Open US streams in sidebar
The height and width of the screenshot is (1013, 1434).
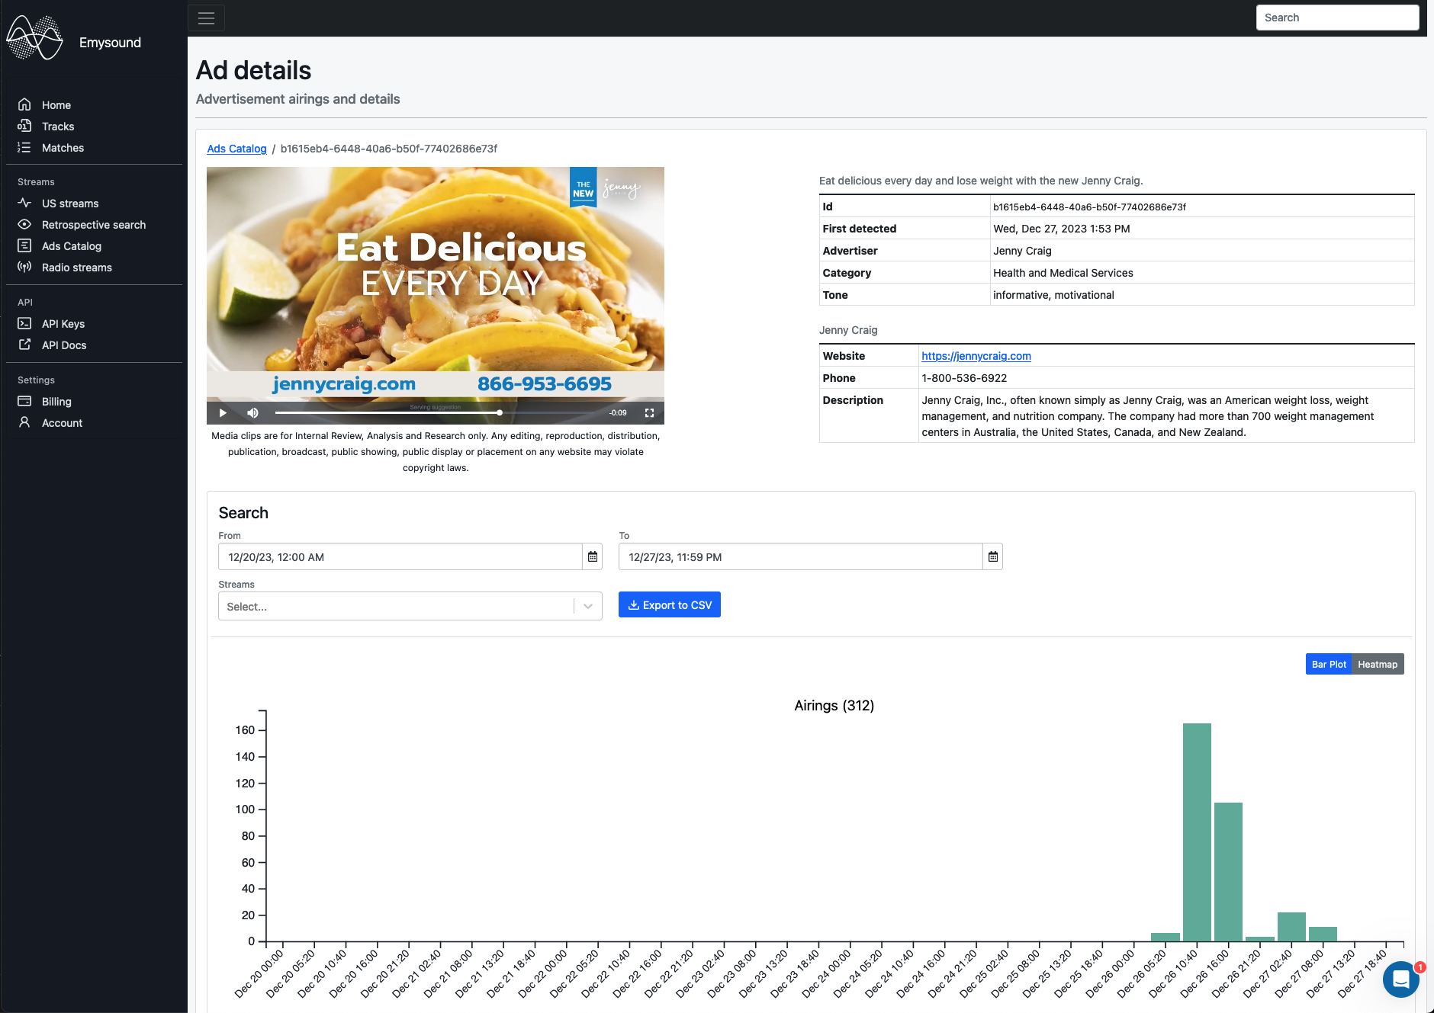[70, 204]
